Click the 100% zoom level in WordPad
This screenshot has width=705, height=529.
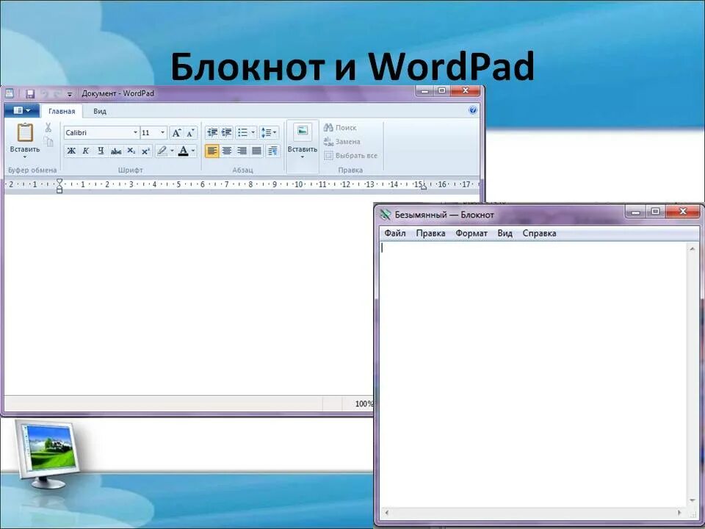click(364, 403)
